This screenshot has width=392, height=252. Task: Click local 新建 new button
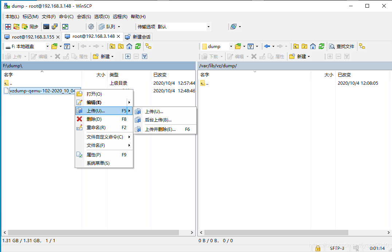pos(102,57)
